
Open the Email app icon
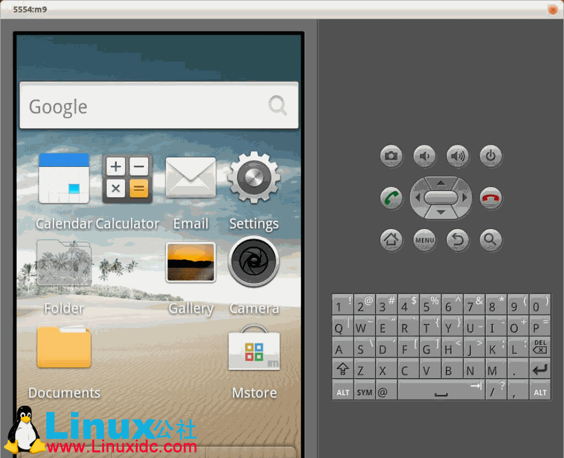click(191, 178)
